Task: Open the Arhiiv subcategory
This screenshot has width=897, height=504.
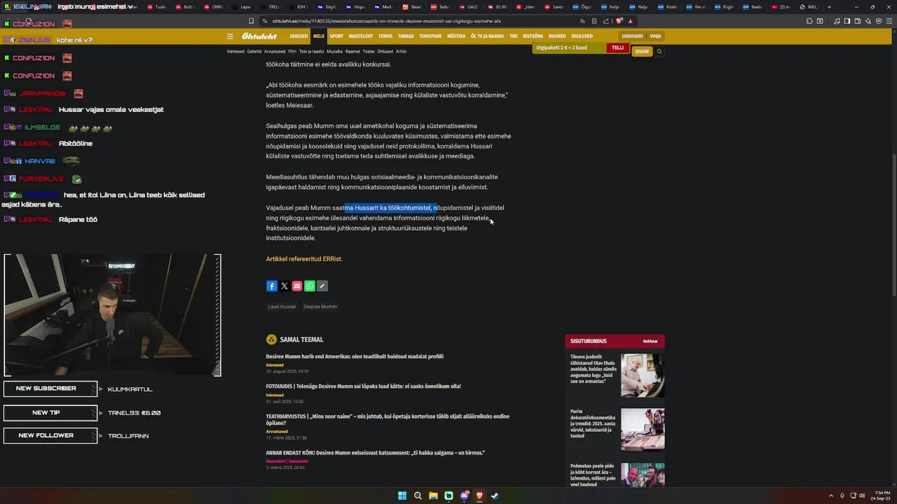Action: pos(401,52)
